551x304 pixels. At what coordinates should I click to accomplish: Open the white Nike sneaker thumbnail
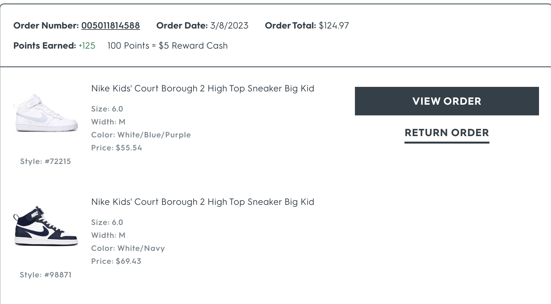[46, 113]
